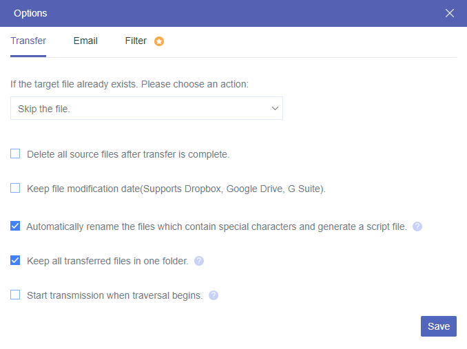Switch to the Transfer tab
Viewport: 467px width, 349px height.
tap(28, 41)
